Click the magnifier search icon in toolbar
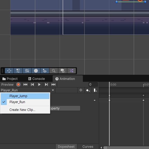Image resolution: width=149 pixels, height=149 pixels. click(x=54, y=71)
